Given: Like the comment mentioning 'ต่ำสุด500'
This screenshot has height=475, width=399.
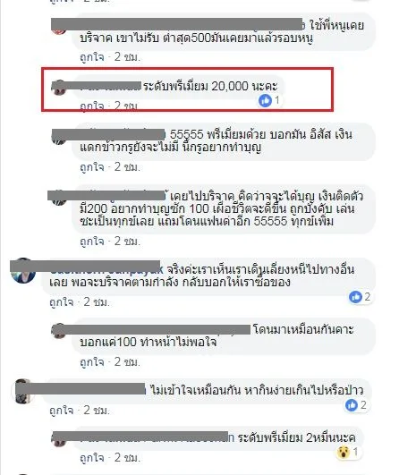Looking at the screenshot, I should [92, 56].
